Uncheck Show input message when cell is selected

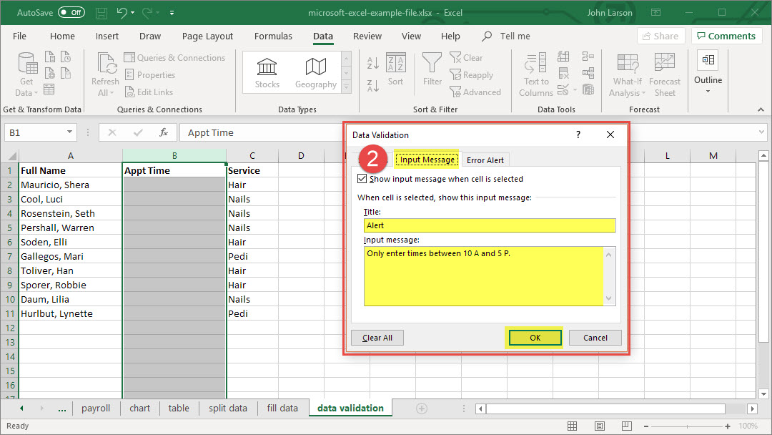pos(362,179)
